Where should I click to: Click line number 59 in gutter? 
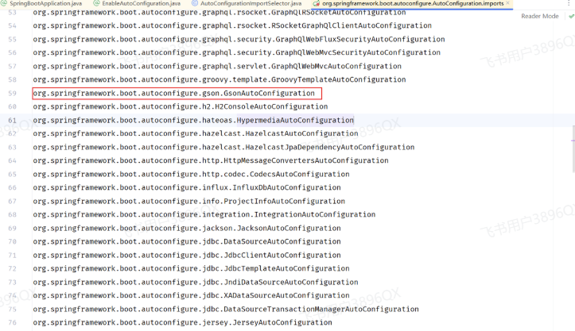coord(13,94)
